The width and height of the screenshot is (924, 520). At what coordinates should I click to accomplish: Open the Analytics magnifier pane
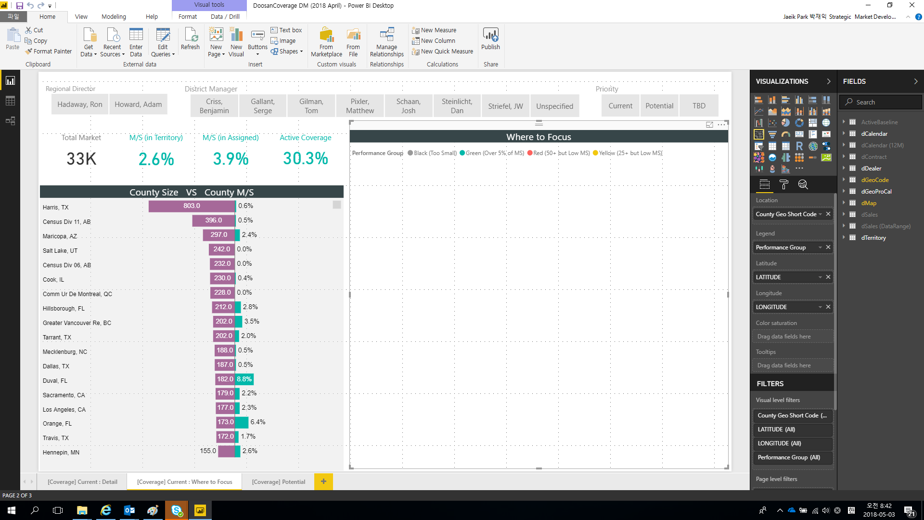pyautogui.click(x=803, y=184)
